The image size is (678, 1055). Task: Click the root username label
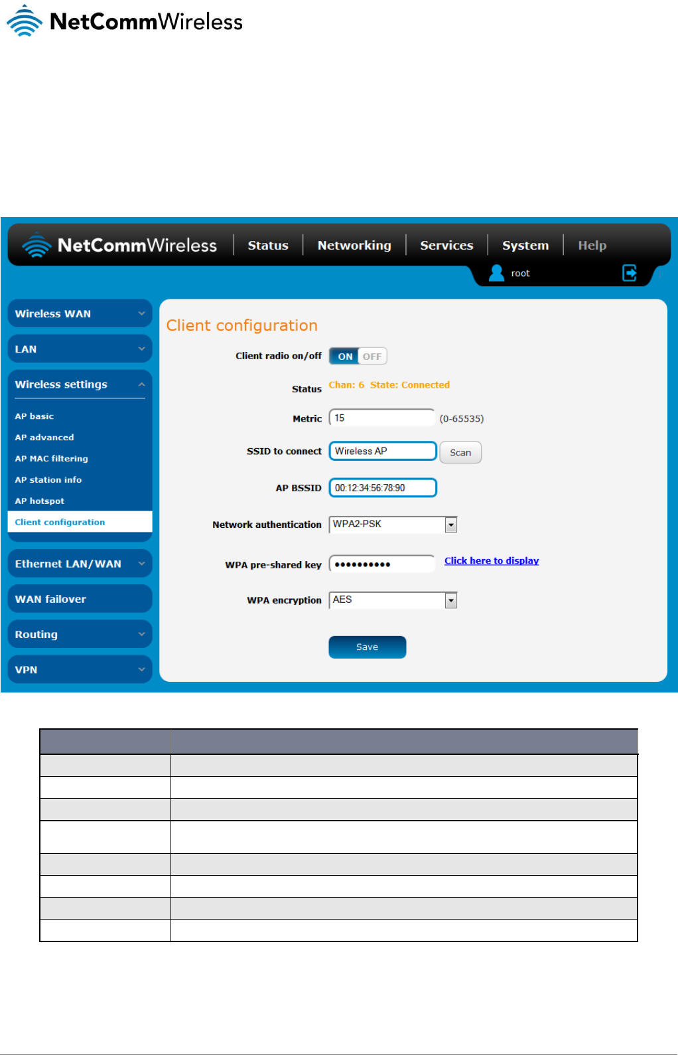520,274
